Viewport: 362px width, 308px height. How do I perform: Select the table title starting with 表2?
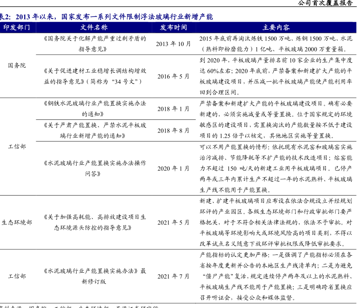(x=106, y=17)
